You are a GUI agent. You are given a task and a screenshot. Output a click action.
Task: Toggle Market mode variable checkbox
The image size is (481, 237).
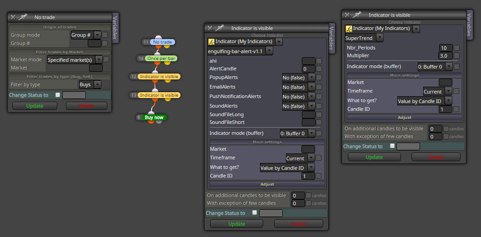pyautogui.click(x=106, y=59)
